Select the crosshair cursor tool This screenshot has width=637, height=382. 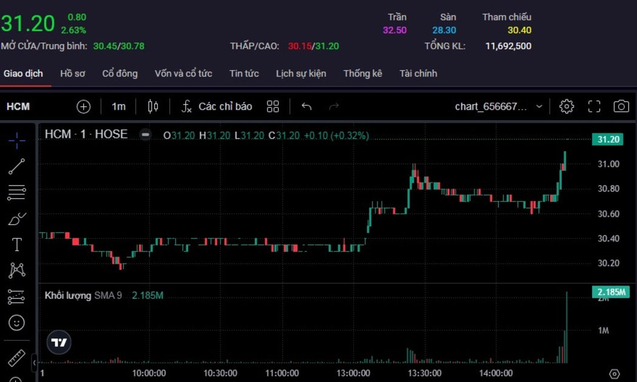coord(17,141)
